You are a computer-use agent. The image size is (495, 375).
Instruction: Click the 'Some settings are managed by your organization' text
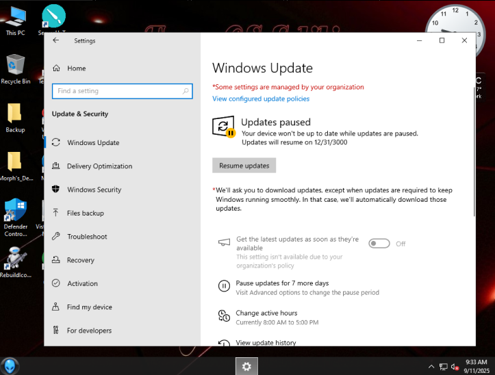tap(288, 87)
